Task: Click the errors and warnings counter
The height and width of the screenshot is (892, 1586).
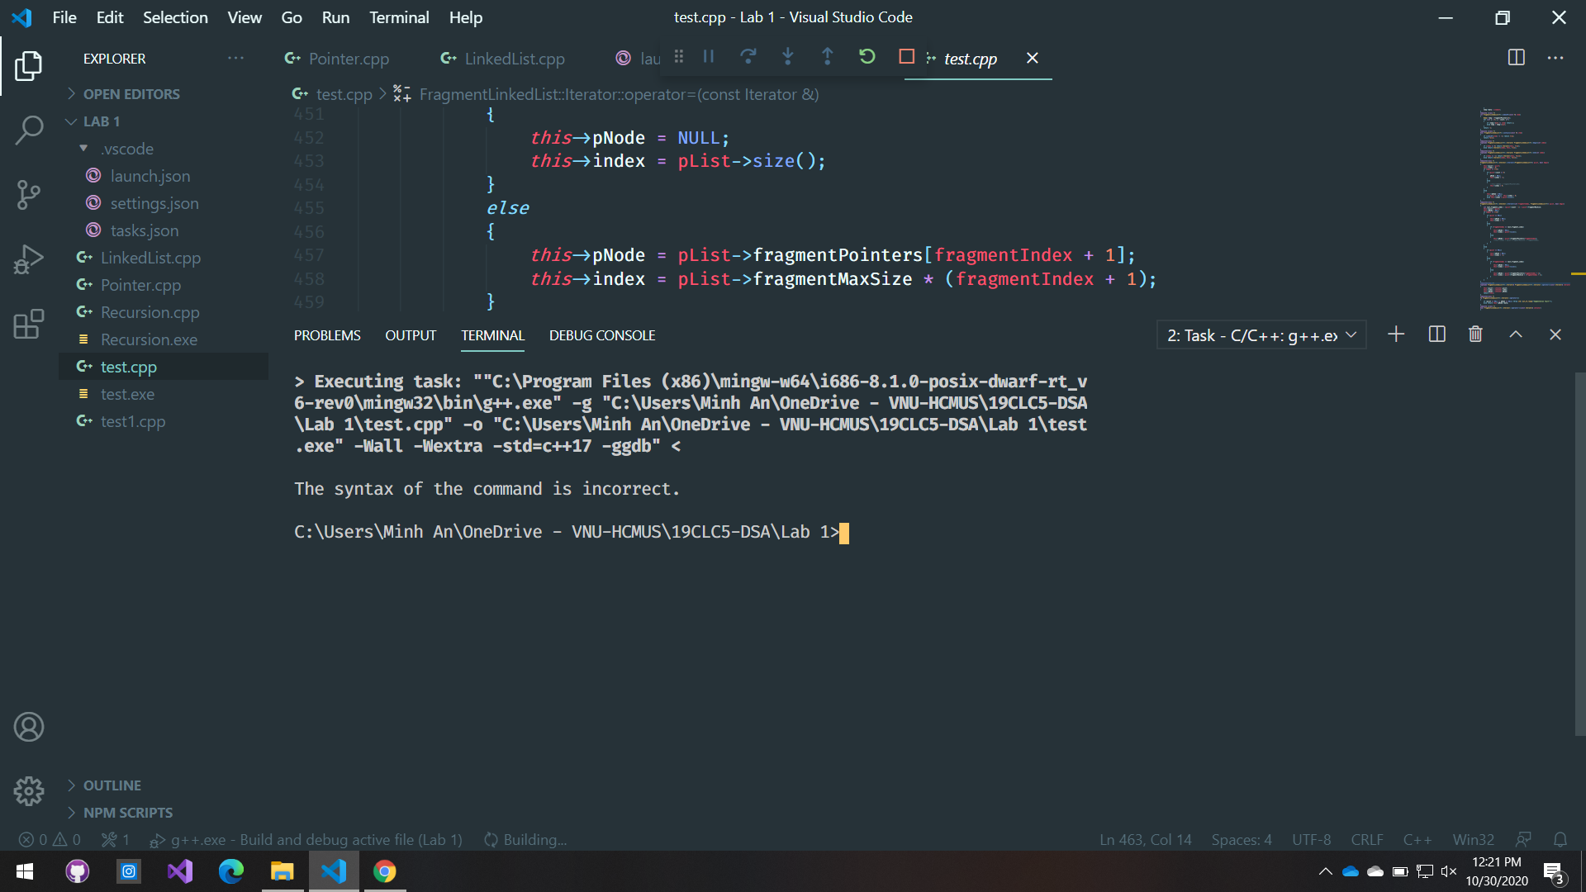Action: tap(49, 839)
